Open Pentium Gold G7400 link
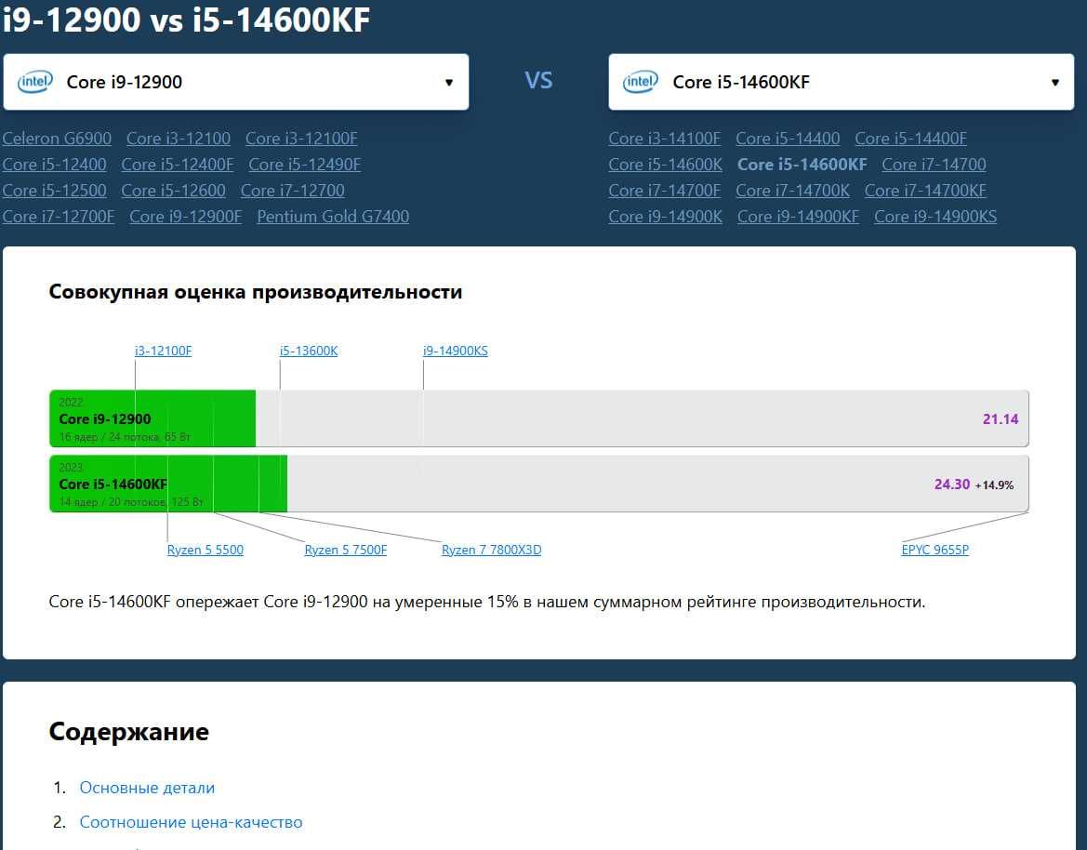Screen dimensions: 1087x850 (x=333, y=217)
